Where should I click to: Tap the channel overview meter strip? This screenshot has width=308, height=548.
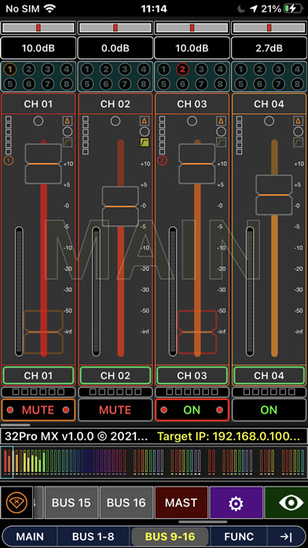(154, 462)
